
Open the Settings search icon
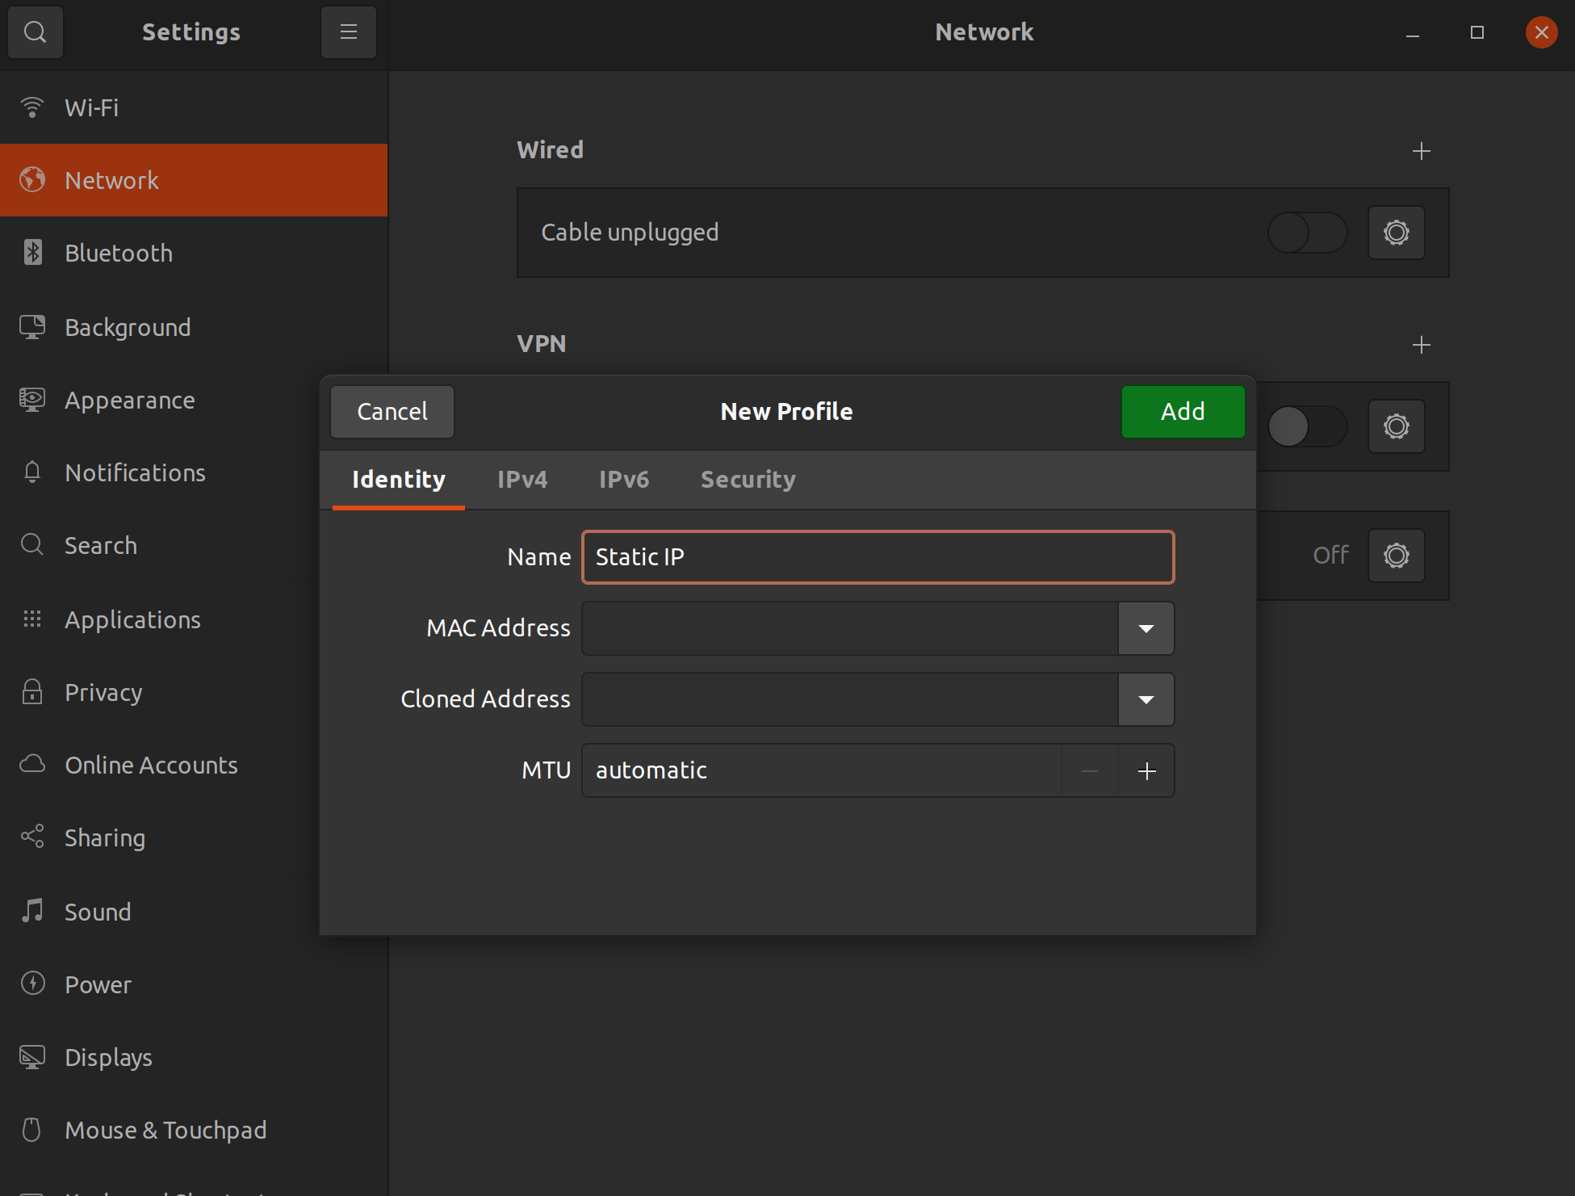click(x=35, y=32)
